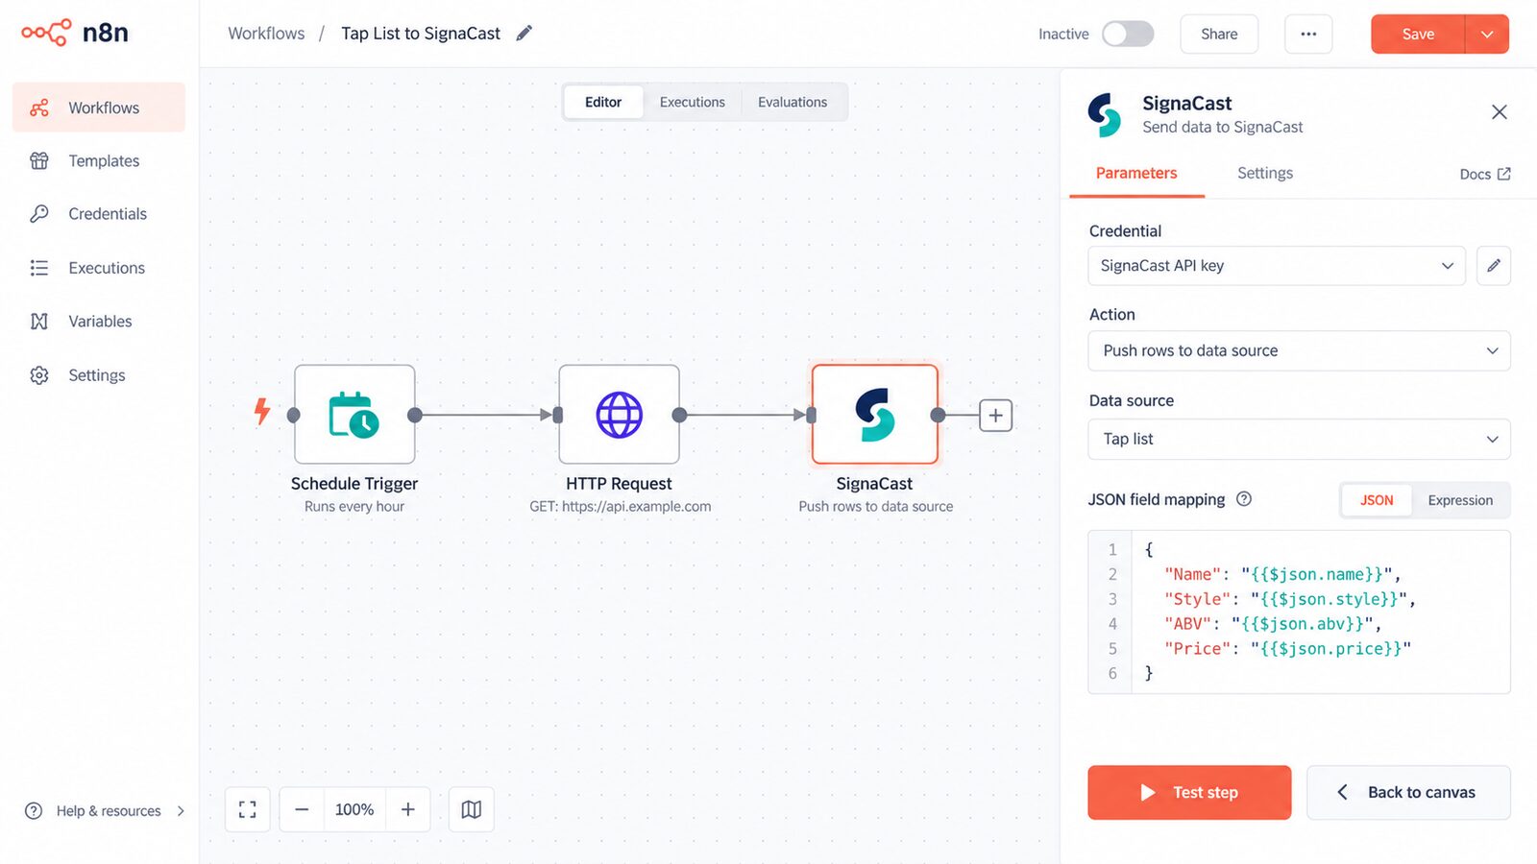The width and height of the screenshot is (1537, 864).
Task: Click the n8n logo
Action: (75, 33)
